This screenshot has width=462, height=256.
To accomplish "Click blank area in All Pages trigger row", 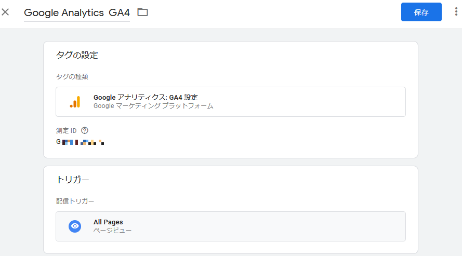I will (x=265, y=226).
